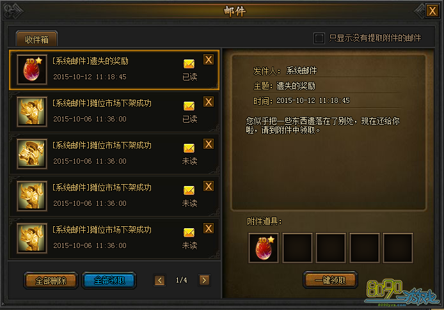Screen dimensions: 444x310
Task: Close the 邮件 window
Action: (x=432, y=11)
